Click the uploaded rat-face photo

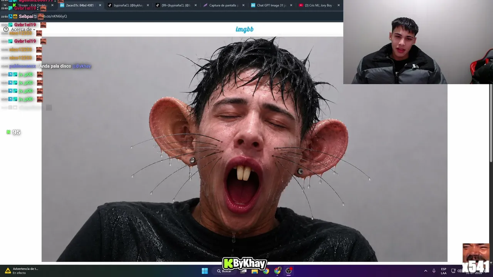[245, 149]
